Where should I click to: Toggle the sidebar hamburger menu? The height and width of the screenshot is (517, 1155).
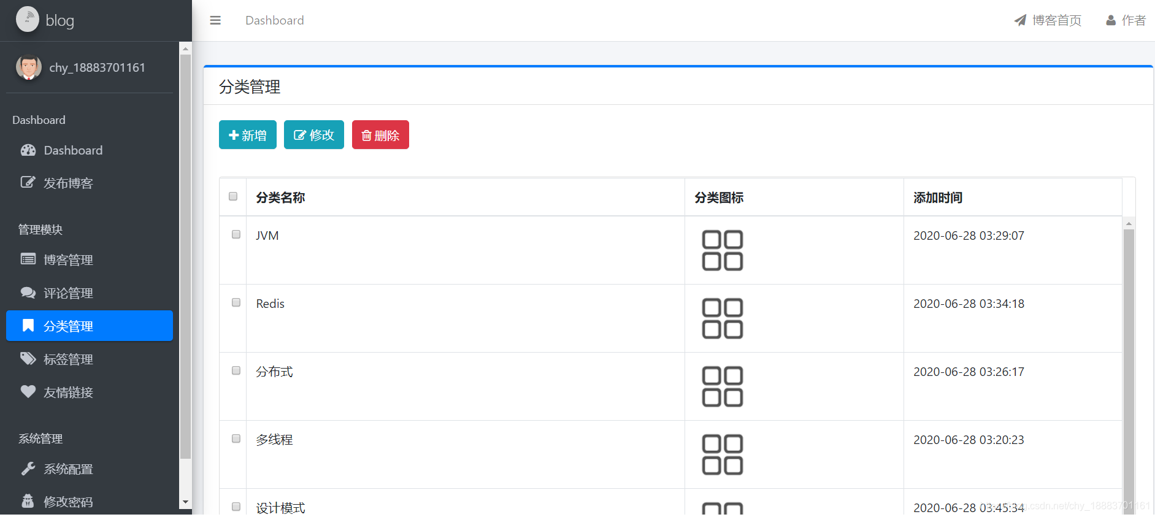215,20
